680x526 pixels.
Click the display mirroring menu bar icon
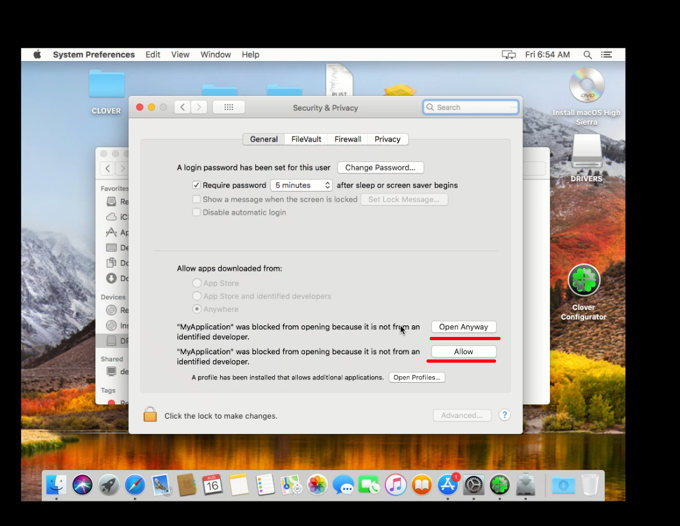click(x=509, y=55)
